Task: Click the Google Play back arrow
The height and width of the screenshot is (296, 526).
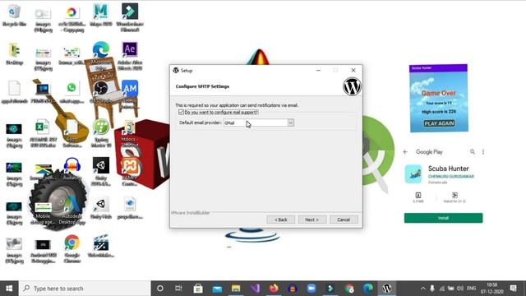Action: tap(405, 152)
